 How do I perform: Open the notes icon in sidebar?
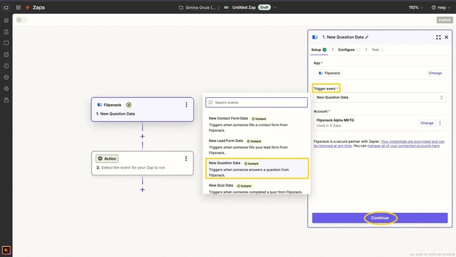pyautogui.click(x=6, y=32)
